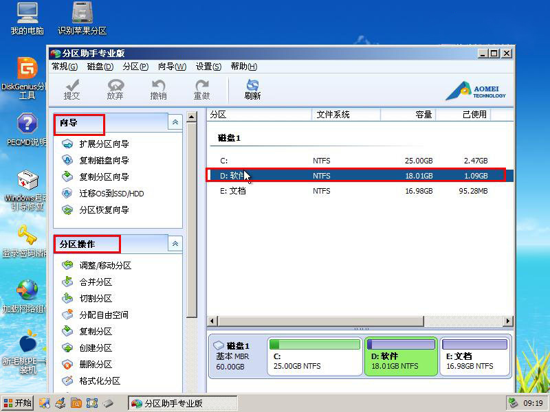Image resolution: width=550 pixels, height=412 pixels.
Task: Click the 分区 column header
Action: click(x=259, y=115)
